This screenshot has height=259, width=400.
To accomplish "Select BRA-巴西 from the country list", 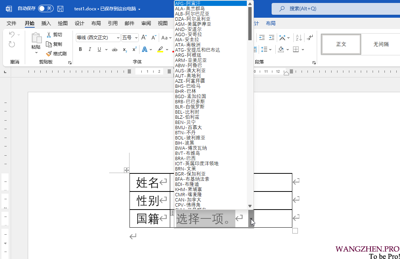I will [x=185, y=158].
